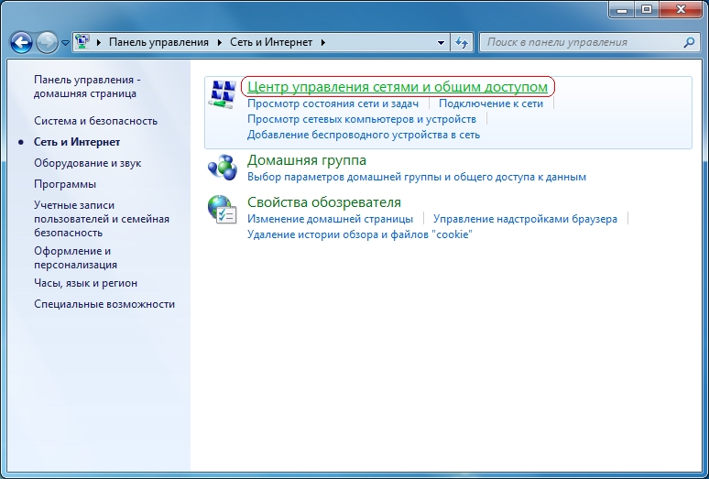Screen dimensions: 709x479
Task: Expand arrow before Панель управления in breadcrumb
Action: 99,42
